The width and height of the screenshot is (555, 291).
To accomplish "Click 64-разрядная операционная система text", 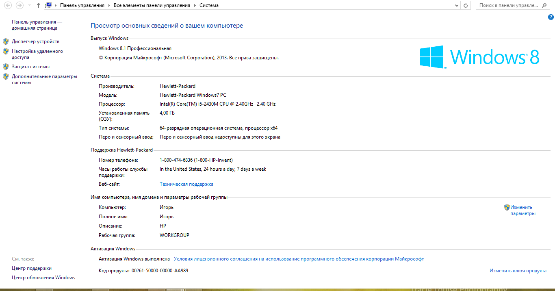I will [x=219, y=128].
